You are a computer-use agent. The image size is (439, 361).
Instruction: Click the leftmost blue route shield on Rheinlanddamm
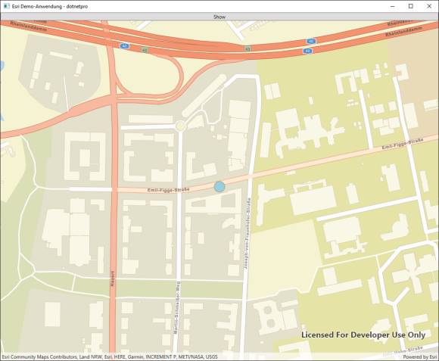point(124,46)
